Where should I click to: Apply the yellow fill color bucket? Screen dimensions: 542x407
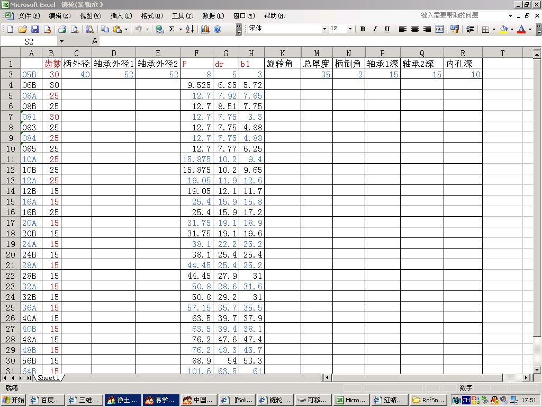click(x=504, y=29)
